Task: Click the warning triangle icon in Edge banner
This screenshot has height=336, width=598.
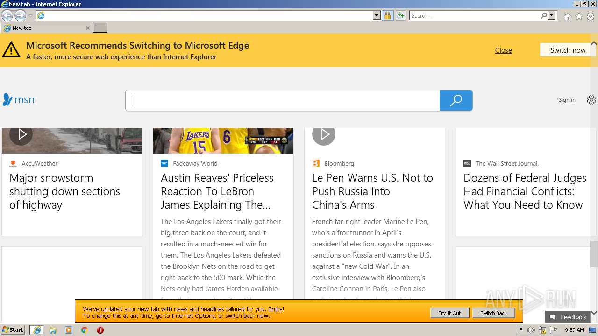Action: tap(11, 49)
